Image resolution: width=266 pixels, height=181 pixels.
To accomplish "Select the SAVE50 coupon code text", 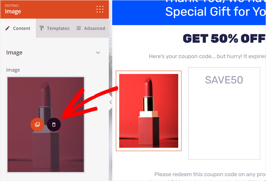I will pyautogui.click(x=224, y=80).
